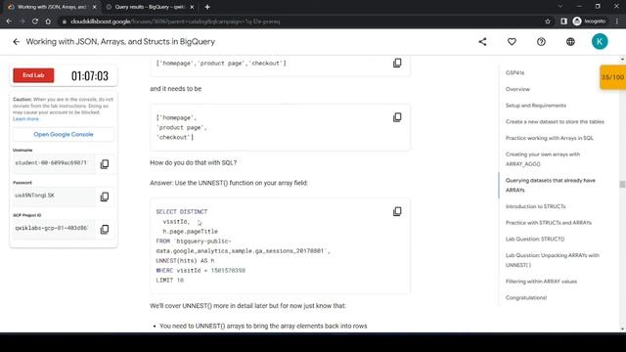This screenshot has width=626, height=352.
Task: Go back using the lab title arrow
Action: [x=16, y=41]
